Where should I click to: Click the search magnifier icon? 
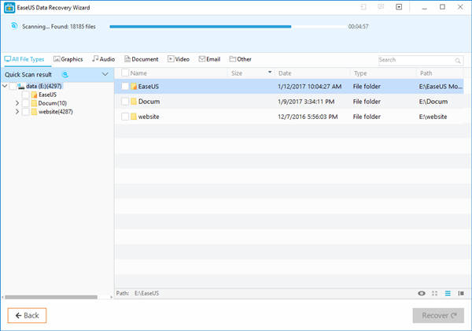(458, 60)
